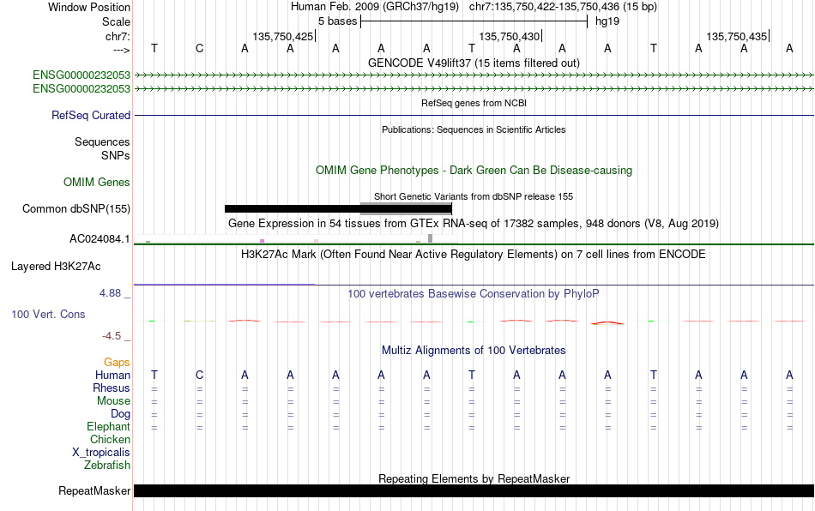Open the Layered H3K27Ac track label
This screenshot has width=815, height=511.
(56, 267)
